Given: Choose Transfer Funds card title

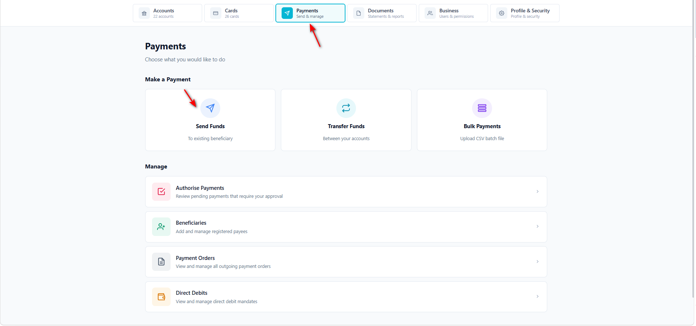Looking at the screenshot, I should coord(346,126).
